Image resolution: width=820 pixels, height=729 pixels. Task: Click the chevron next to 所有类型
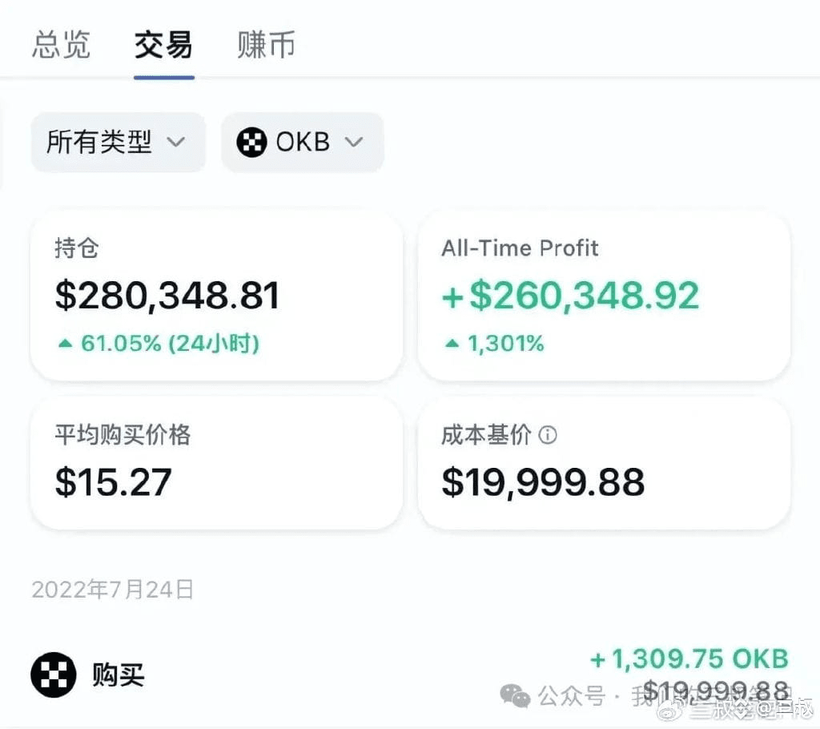point(175,142)
